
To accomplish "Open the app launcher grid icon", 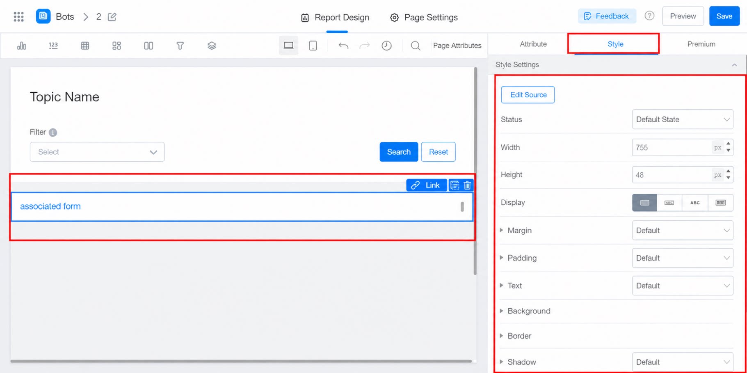I will [x=18, y=17].
